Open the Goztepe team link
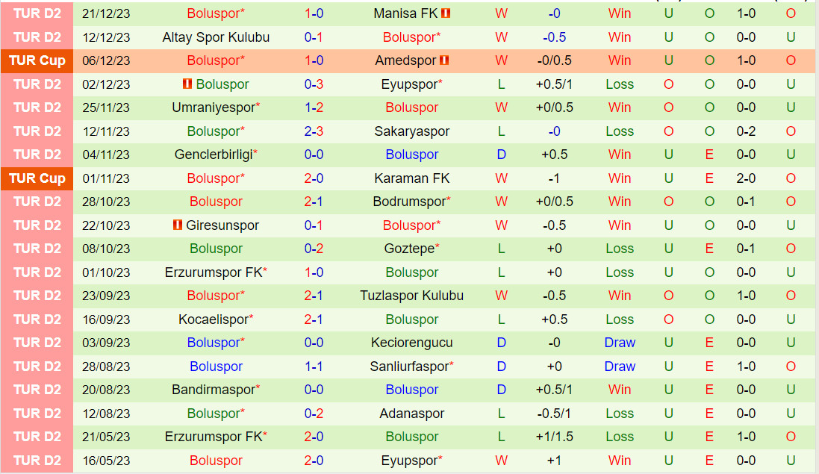Screen dimensions: 819x474 pyautogui.click(x=408, y=249)
